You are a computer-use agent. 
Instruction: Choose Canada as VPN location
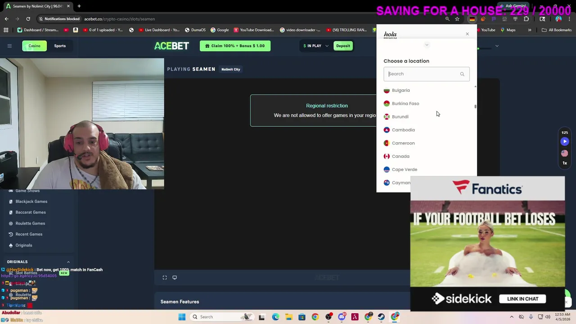[426, 156]
